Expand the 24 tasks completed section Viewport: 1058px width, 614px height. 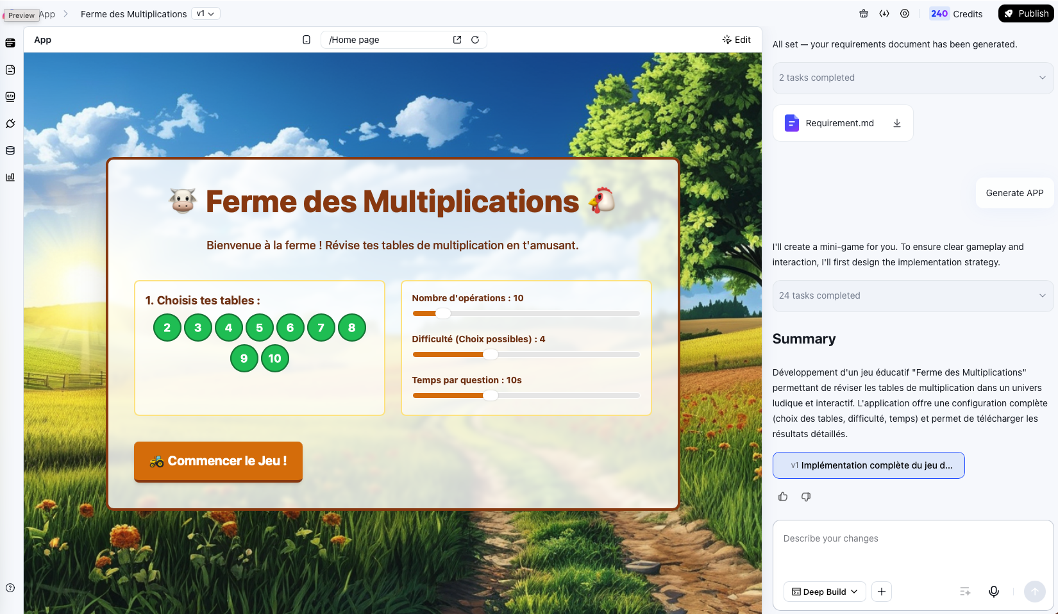pyautogui.click(x=912, y=295)
